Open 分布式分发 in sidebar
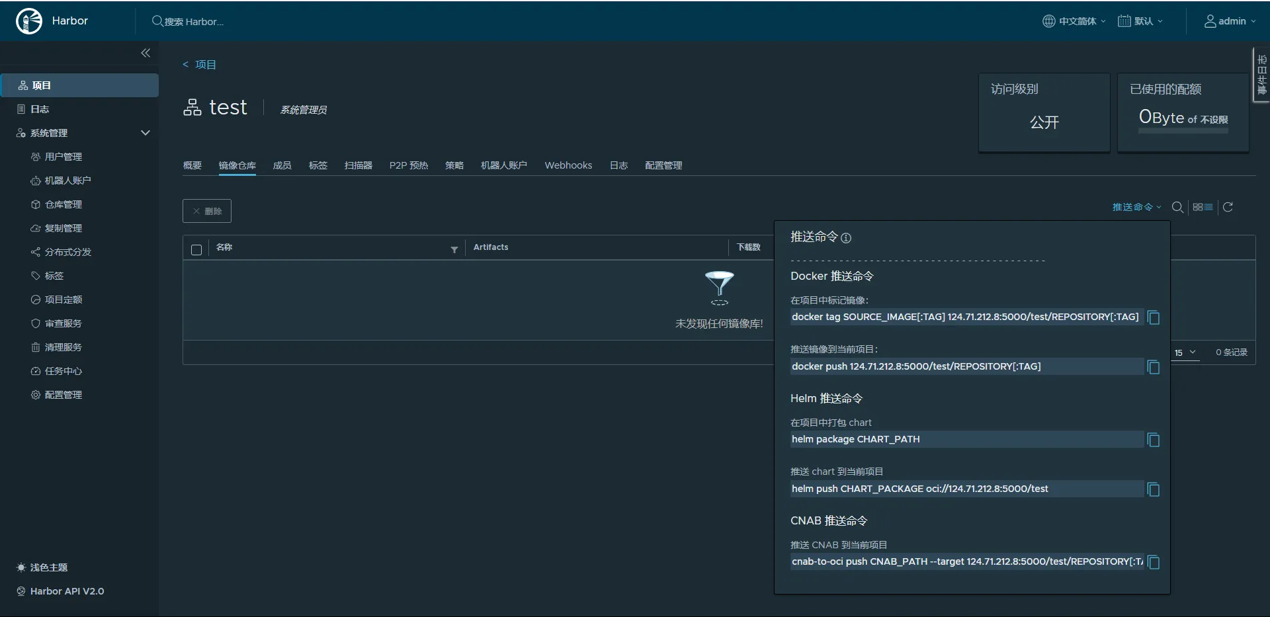 tap(61, 252)
